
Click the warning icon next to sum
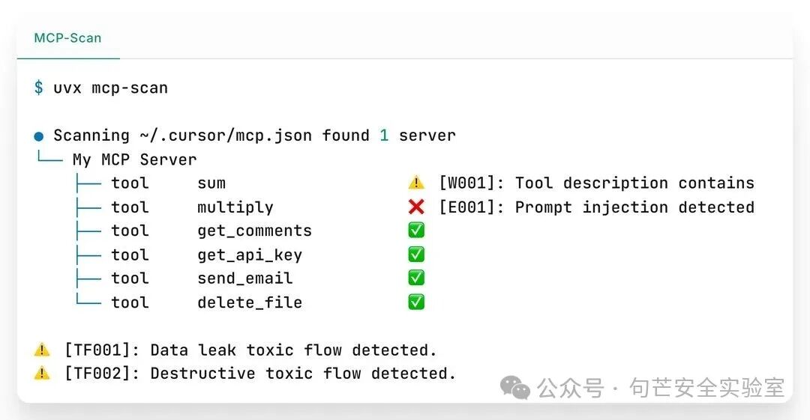pos(416,183)
